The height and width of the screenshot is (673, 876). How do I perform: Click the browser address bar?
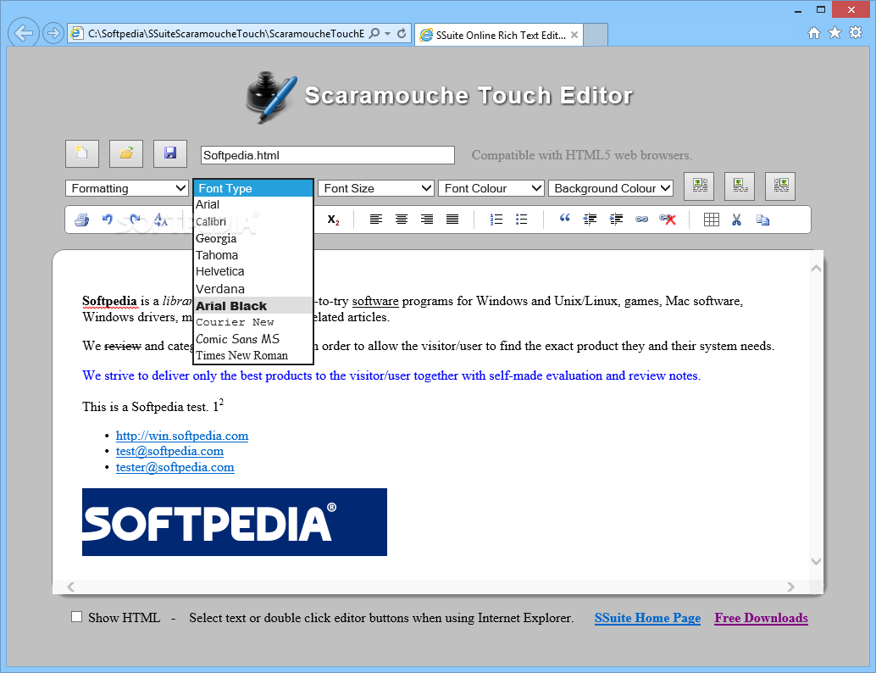pyautogui.click(x=225, y=34)
